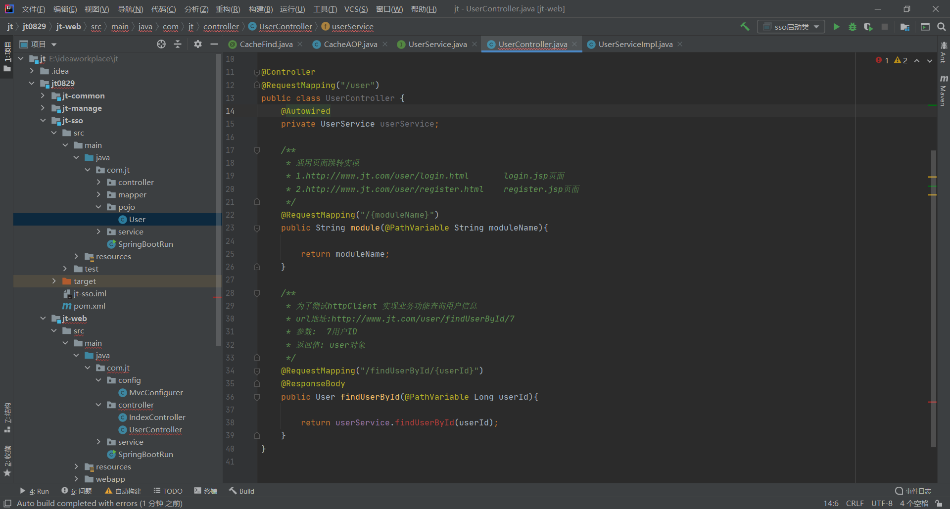Click the project tree scrollbar
This screenshot has width=950, height=509.
pos(219,199)
